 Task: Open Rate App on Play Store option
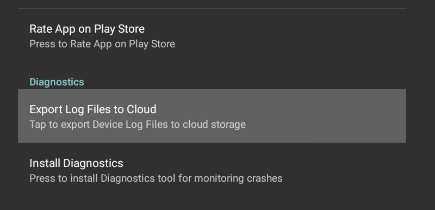point(212,36)
